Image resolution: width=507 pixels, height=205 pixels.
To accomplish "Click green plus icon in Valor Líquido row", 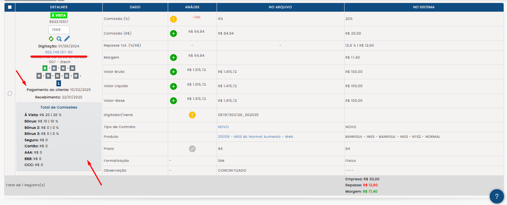I will tap(173, 86).
